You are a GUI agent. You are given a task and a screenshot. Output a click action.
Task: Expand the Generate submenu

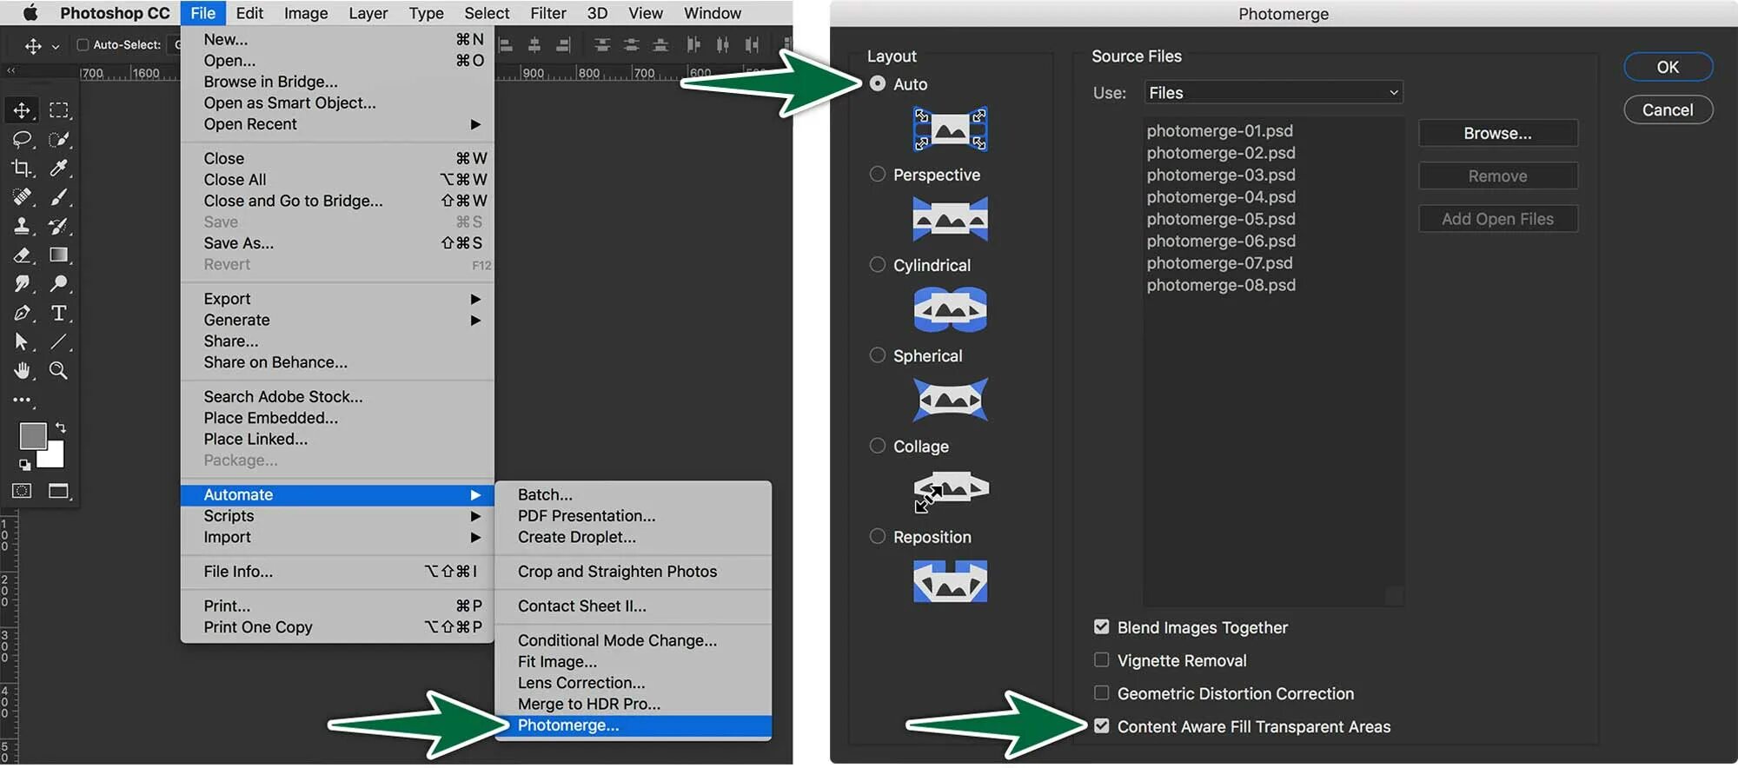(337, 320)
